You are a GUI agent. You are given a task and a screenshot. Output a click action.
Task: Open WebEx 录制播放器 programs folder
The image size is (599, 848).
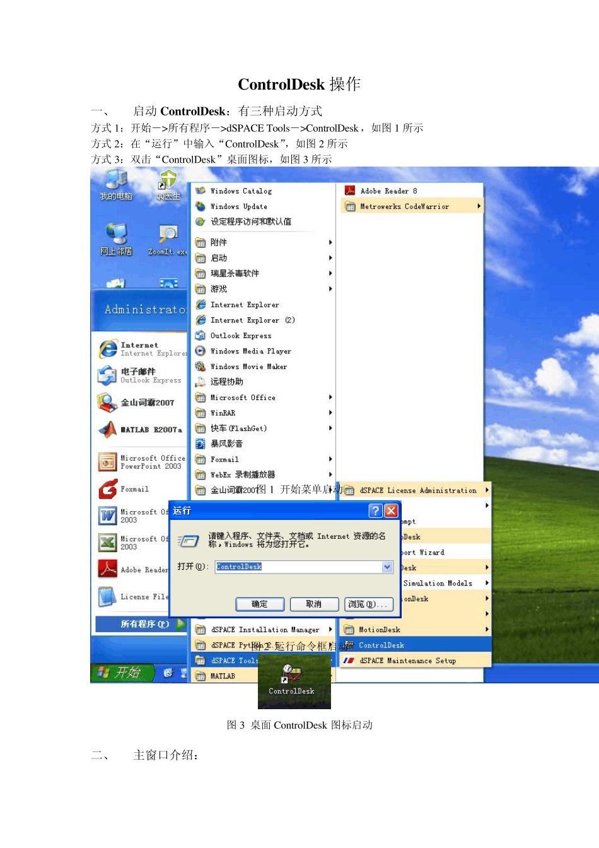pyautogui.click(x=264, y=474)
